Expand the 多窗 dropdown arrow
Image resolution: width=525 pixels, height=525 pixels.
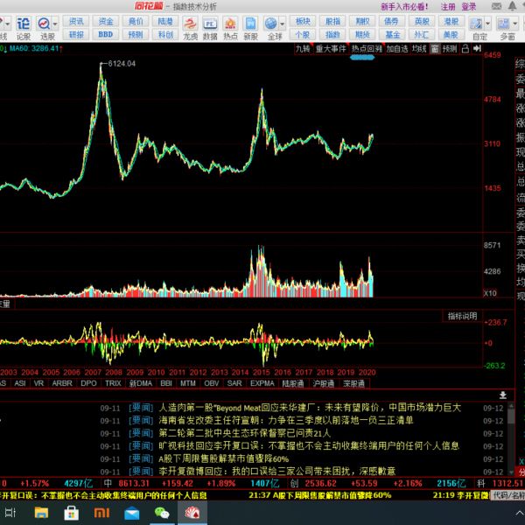click(x=515, y=24)
